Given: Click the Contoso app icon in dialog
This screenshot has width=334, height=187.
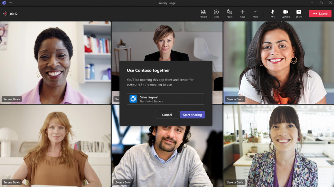Looking at the screenshot, I should (133, 99).
